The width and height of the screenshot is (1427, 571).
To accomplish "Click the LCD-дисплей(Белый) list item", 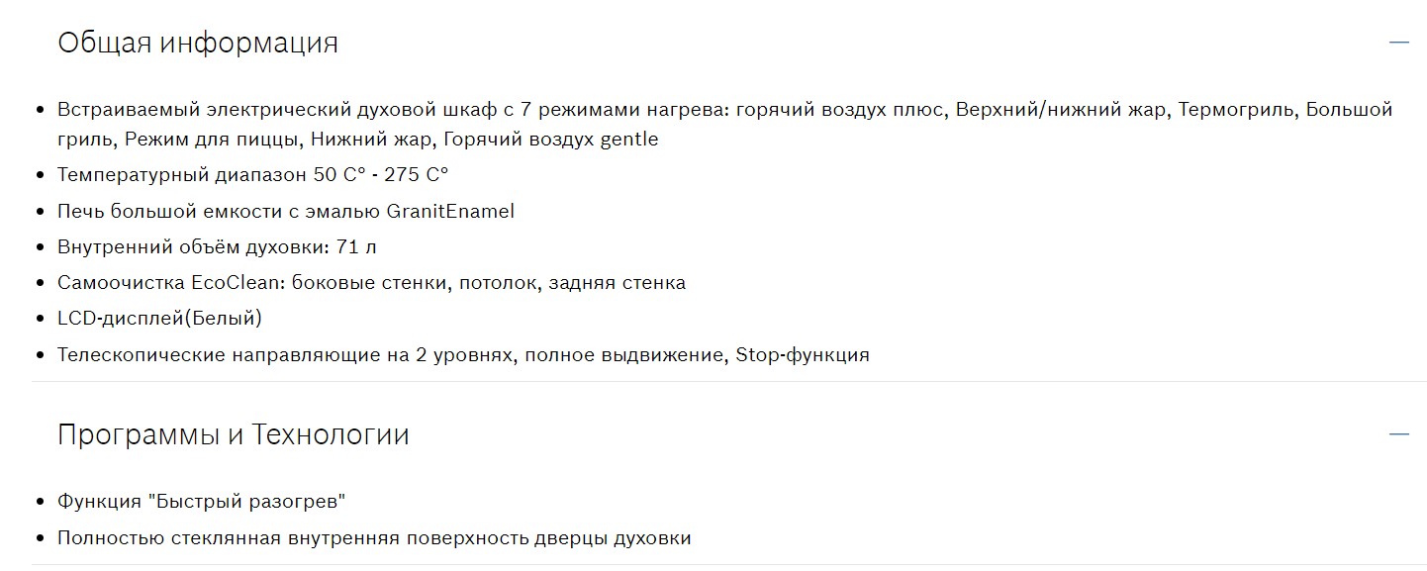I will point(159,319).
